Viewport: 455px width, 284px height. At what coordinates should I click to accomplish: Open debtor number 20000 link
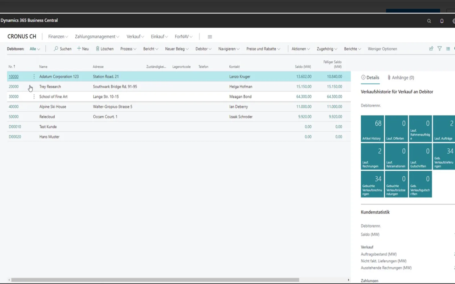[x=14, y=87]
